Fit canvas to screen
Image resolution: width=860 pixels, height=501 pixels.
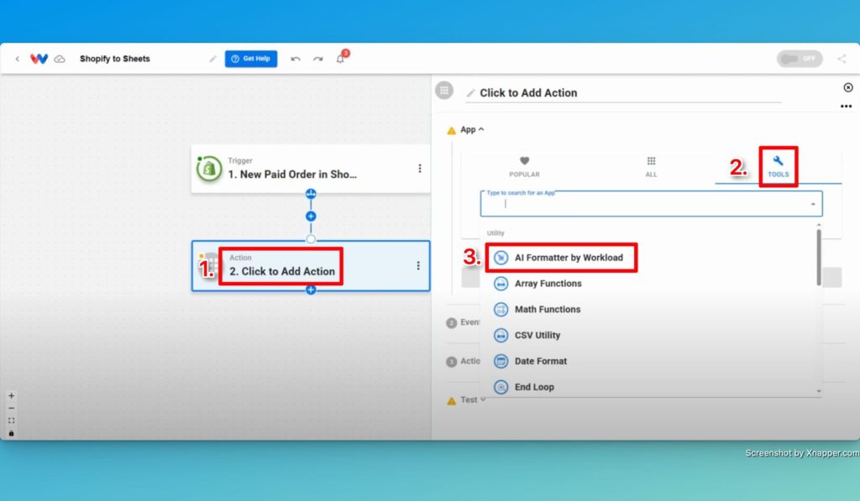11,421
